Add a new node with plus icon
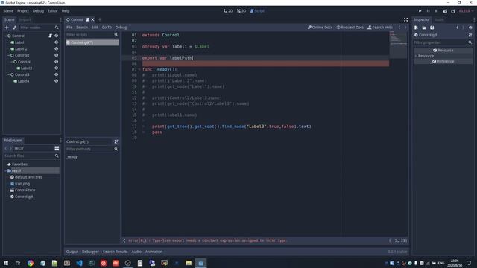This screenshot has width=477, height=268. coord(7,28)
